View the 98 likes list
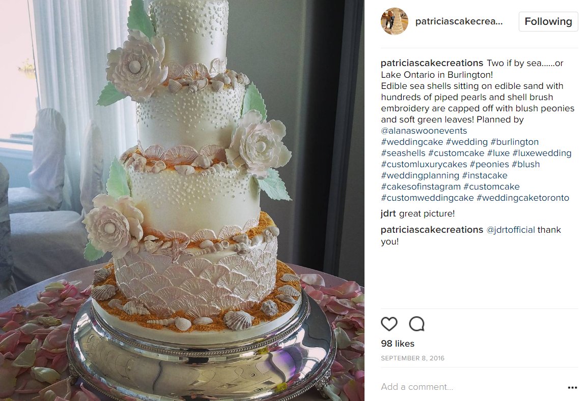 click(x=398, y=344)
